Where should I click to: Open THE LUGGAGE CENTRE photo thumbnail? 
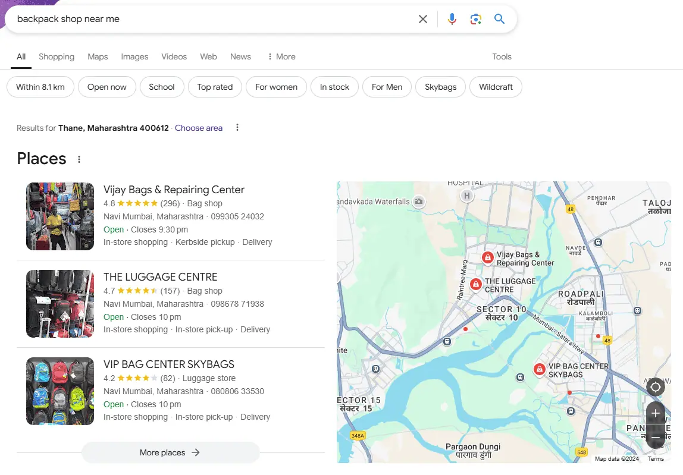point(60,304)
